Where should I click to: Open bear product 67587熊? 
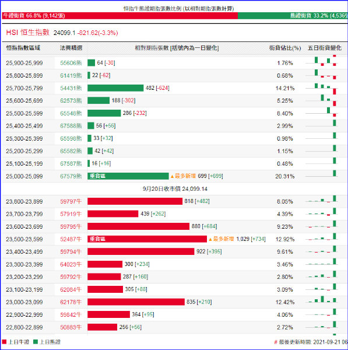pos(71,163)
